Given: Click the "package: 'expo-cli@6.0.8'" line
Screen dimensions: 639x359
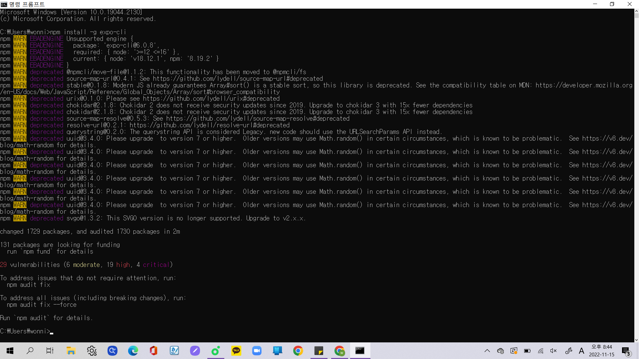Looking at the screenshot, I should tap(116, 46).
